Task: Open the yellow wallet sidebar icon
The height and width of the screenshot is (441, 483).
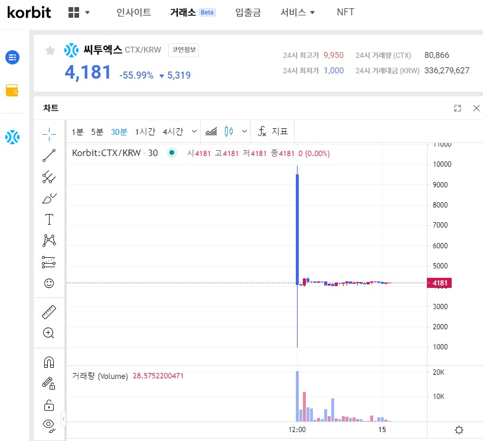Action: [x=12, y=90]
